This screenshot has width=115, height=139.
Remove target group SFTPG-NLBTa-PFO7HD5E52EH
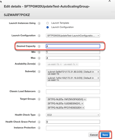click(x=83, y=108)
